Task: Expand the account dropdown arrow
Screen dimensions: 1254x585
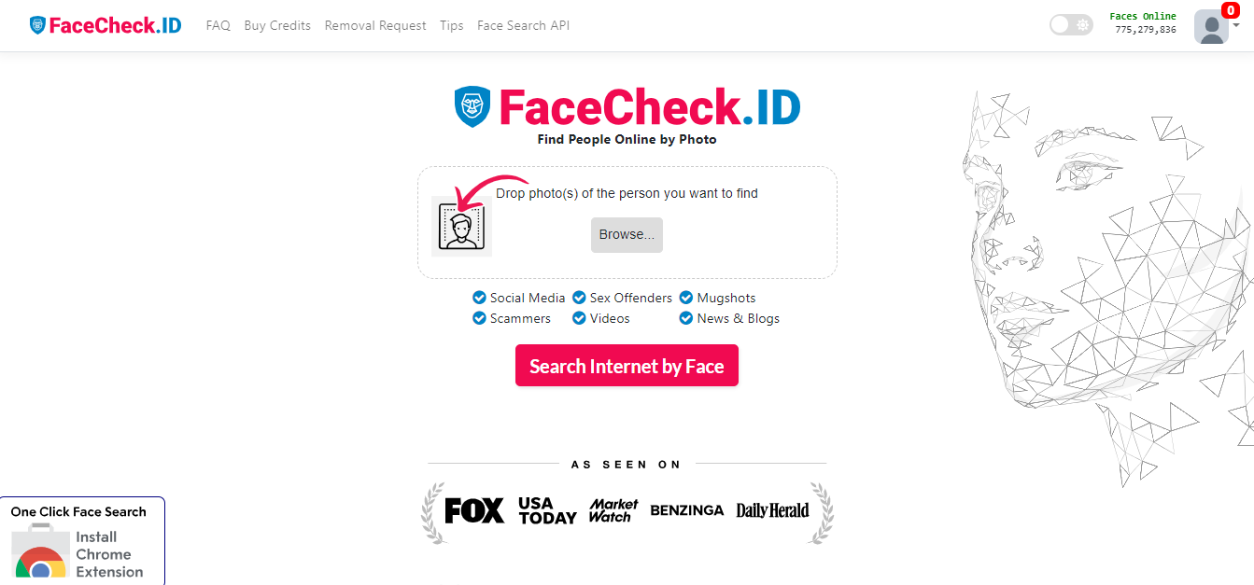Action: pyautogui.click(x=1236, y=25)
